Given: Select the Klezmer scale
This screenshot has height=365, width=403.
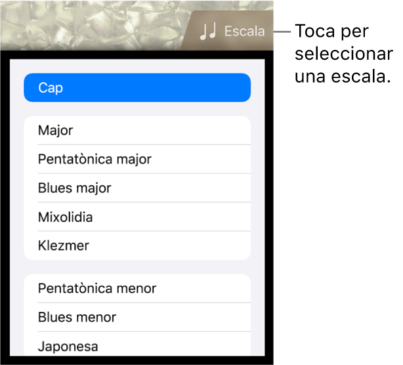Looking at the screenshot, I should [137, 246].
